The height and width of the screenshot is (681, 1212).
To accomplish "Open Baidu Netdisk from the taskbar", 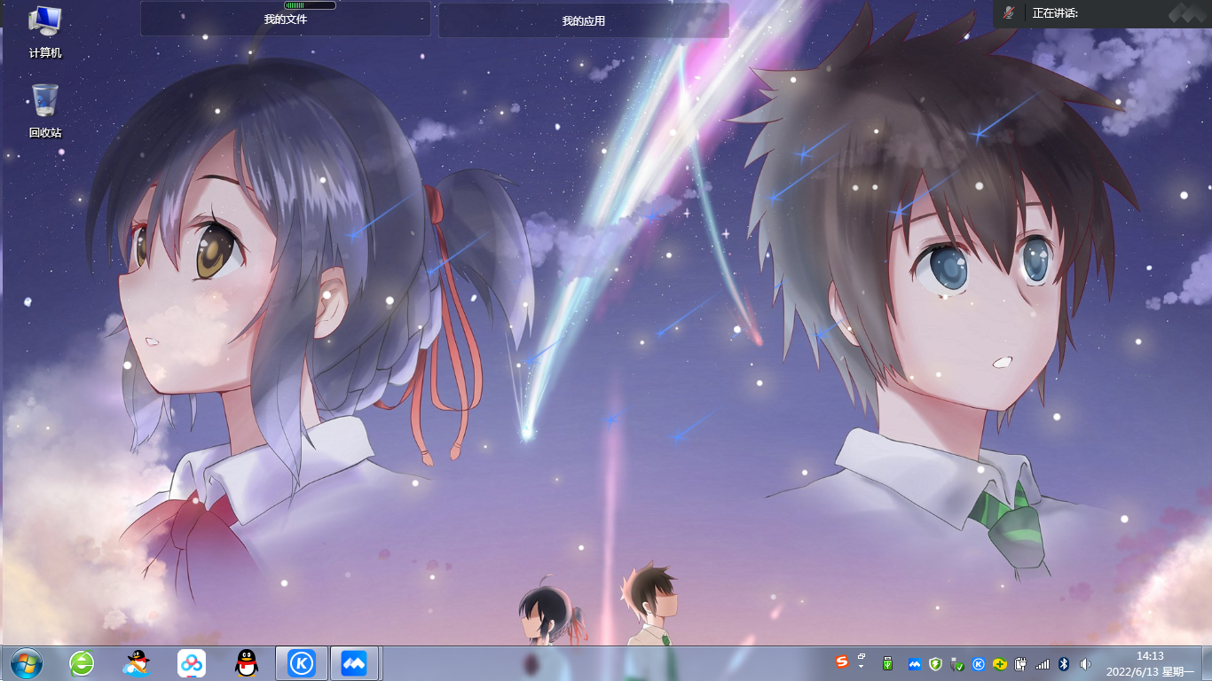I will 192,663.
